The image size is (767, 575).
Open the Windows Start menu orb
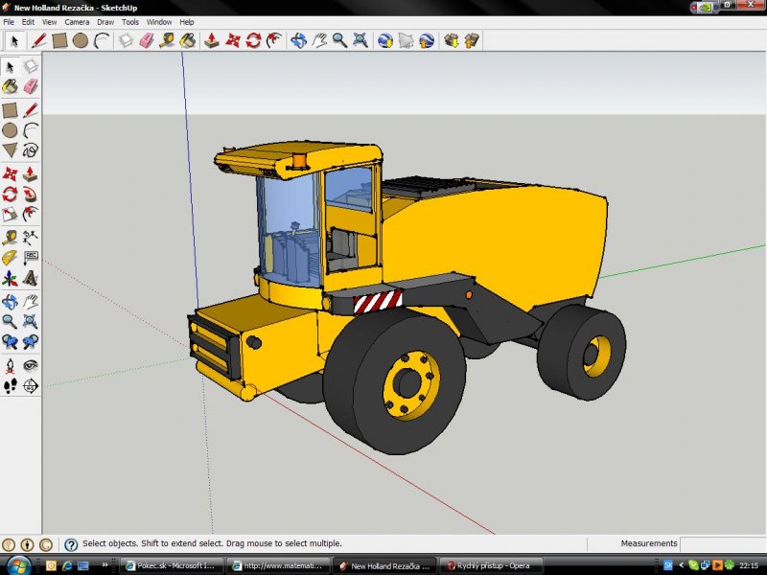click(x=17, y=564)
